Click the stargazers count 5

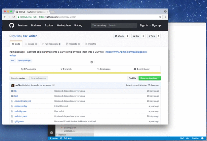point(143,36)
